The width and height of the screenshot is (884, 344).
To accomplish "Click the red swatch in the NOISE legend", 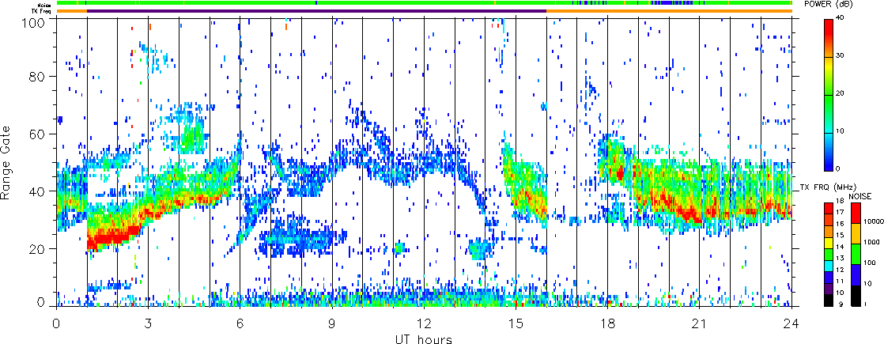I will point(856,213).
